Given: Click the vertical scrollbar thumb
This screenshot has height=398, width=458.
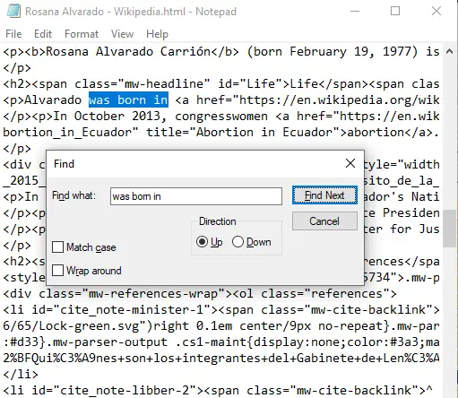Looking at the screenshot, I should click(449, 229).
